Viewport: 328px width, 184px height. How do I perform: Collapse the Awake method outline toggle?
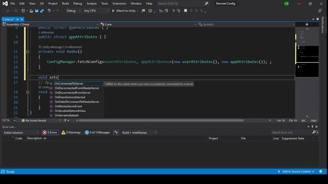(27, 52)
